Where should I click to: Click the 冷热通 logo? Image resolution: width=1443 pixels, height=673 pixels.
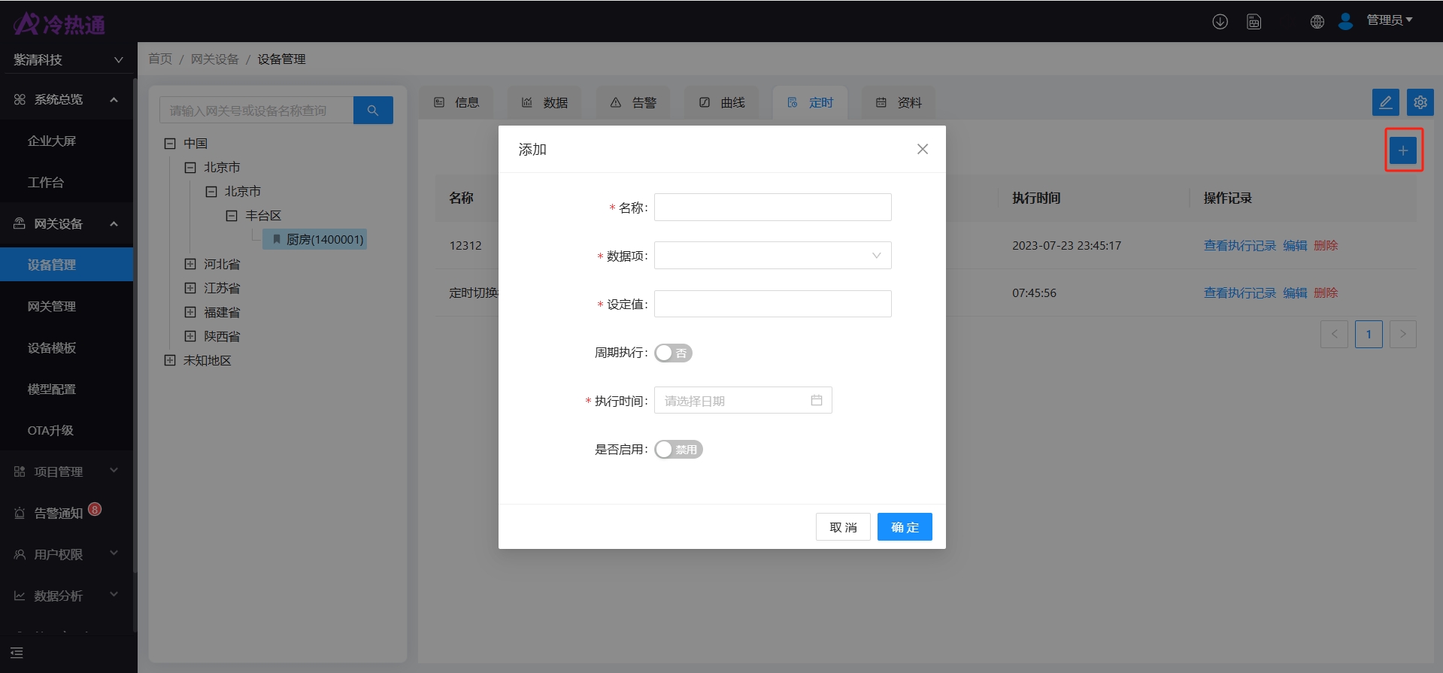click(x=59, y=24)
